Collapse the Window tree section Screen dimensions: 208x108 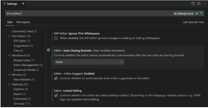coord(9,75)
